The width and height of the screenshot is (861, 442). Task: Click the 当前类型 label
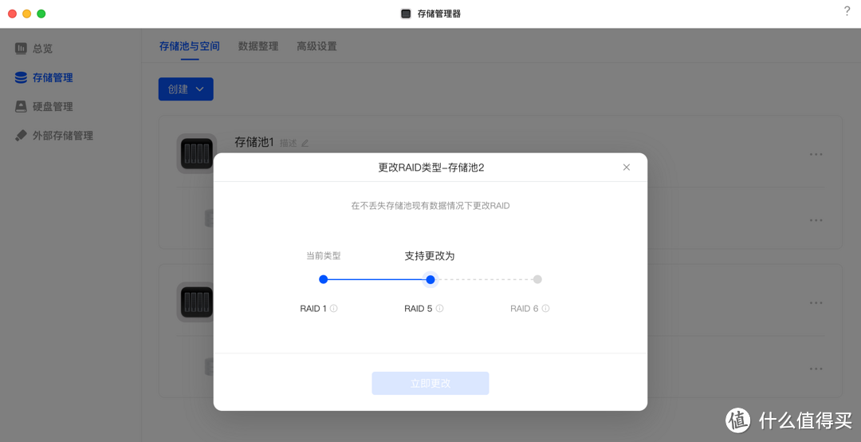pos(324,255)
